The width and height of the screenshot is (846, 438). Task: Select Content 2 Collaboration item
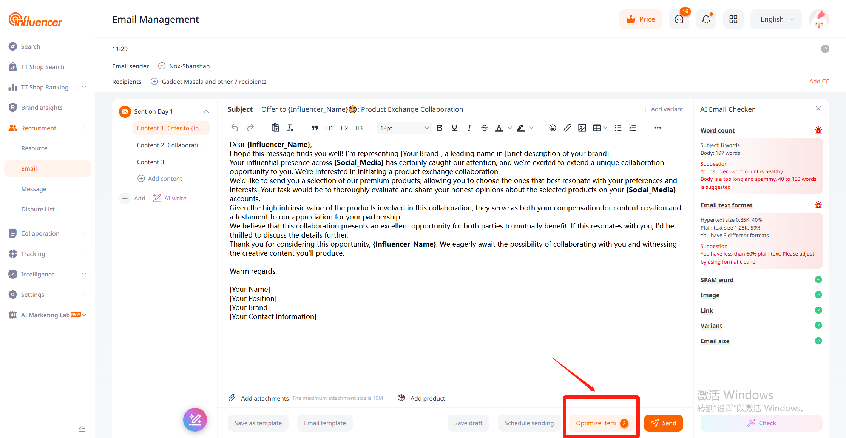170,145
